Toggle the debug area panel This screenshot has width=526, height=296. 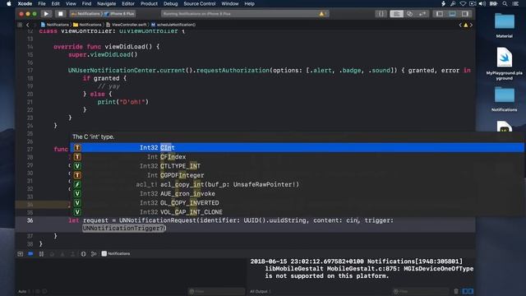(452, 14)
